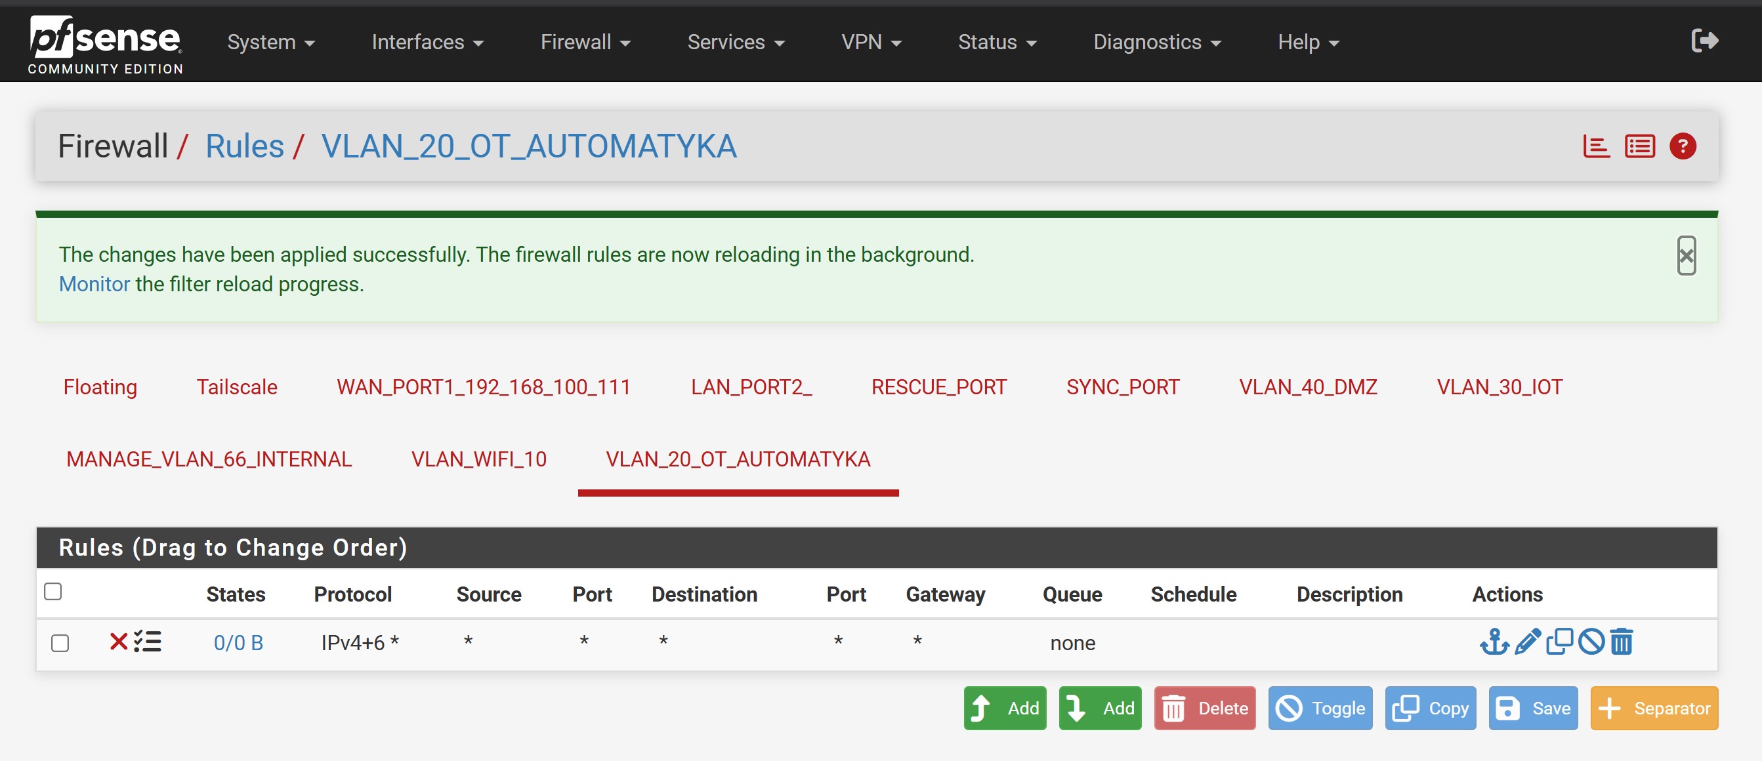Click the Rules breadcrumb link
Image resolution: width=1762 pixels, height=761 pixels.
point(244,146)
